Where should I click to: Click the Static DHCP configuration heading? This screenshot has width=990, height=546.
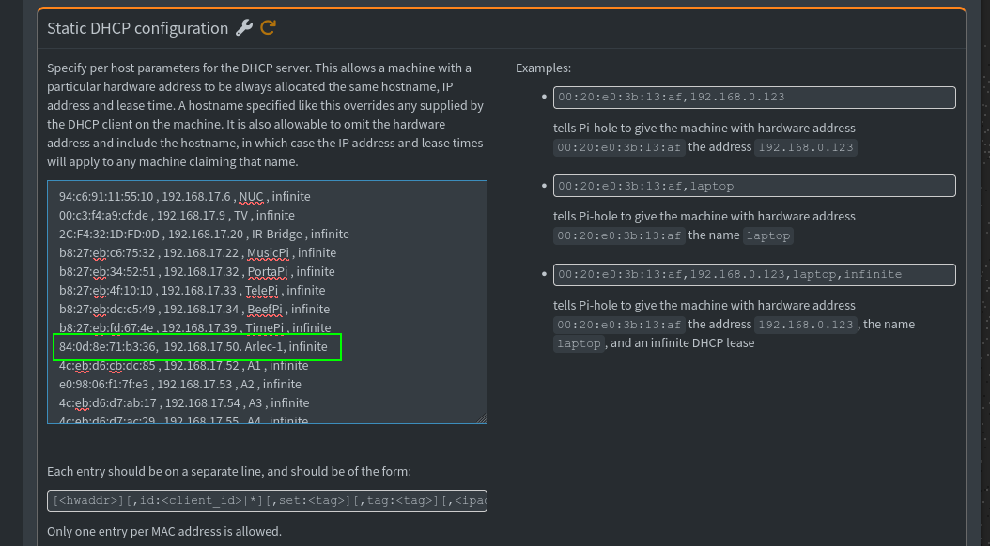pyautogui.click(x=138, y=28)
